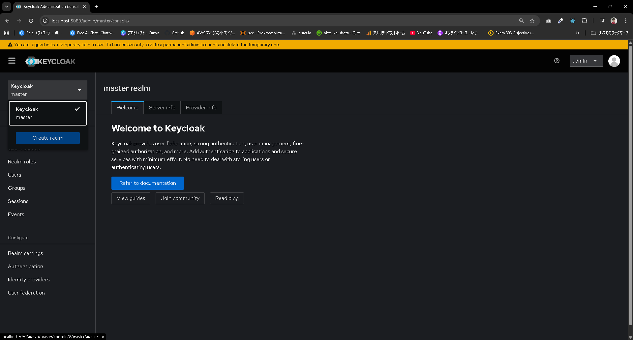Close the Keycloak Administration Console tab
This screenshot has height=340, width=633.
point(84,7)
